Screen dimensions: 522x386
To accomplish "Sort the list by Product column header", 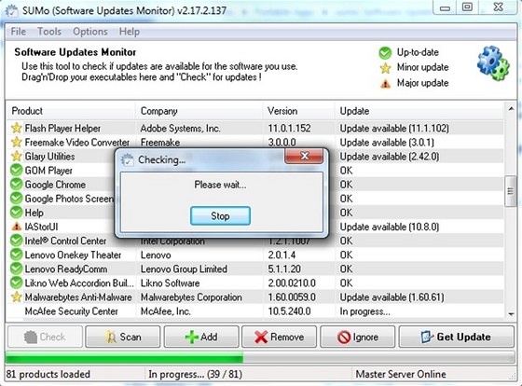I will 71,111.
